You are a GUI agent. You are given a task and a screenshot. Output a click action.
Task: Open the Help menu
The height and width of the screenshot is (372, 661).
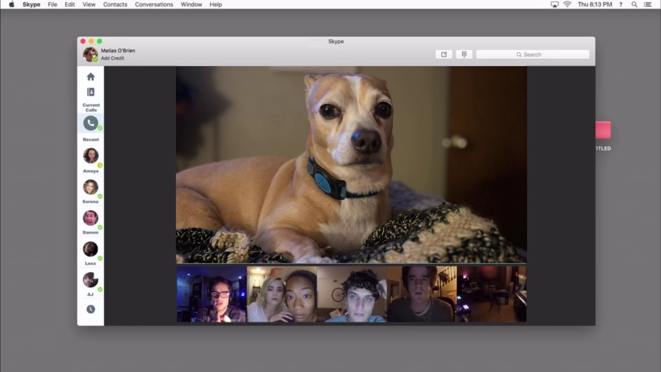coord(216,4)
